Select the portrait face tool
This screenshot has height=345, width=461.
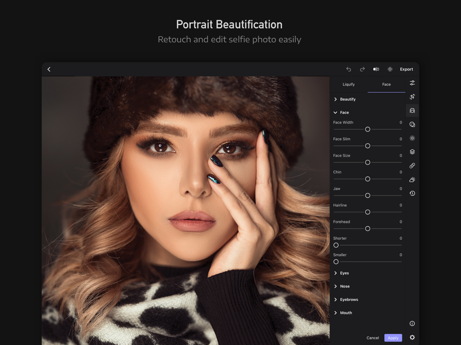[x=412, y=110]
